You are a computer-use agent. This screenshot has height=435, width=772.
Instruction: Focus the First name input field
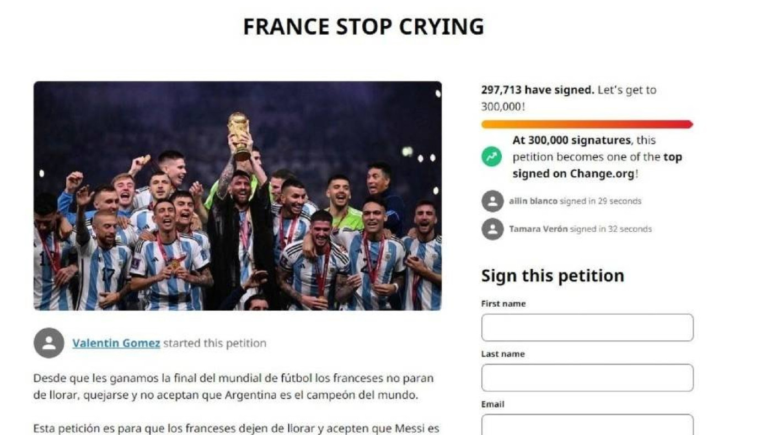pyautogui.click(x=587, y=328)
